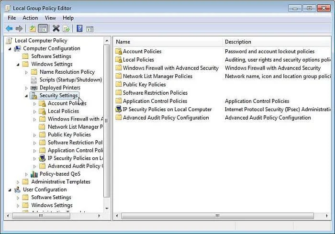Image resolution: width=335 pixels, height=234 pixels.
Task: Expand Local Policies in the tree
Action: point(34,111)
